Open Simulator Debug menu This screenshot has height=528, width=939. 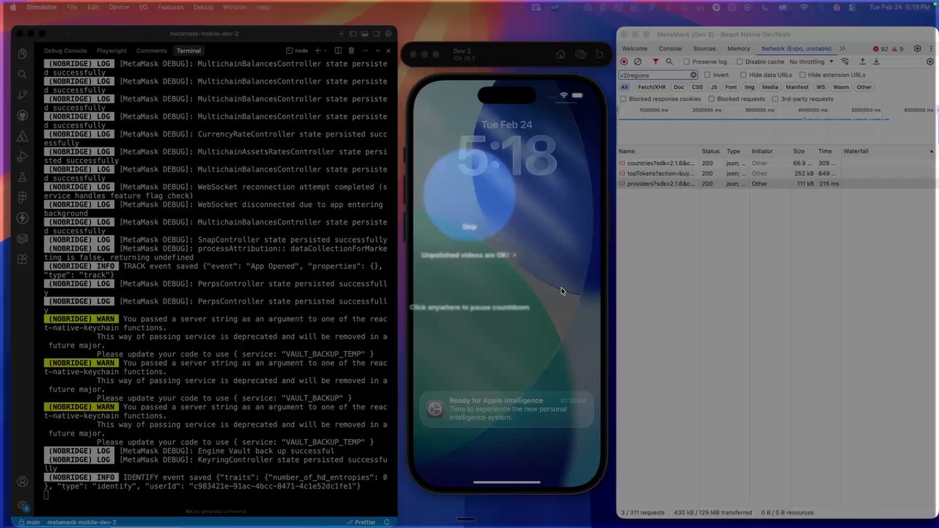[x=203, y=7]
